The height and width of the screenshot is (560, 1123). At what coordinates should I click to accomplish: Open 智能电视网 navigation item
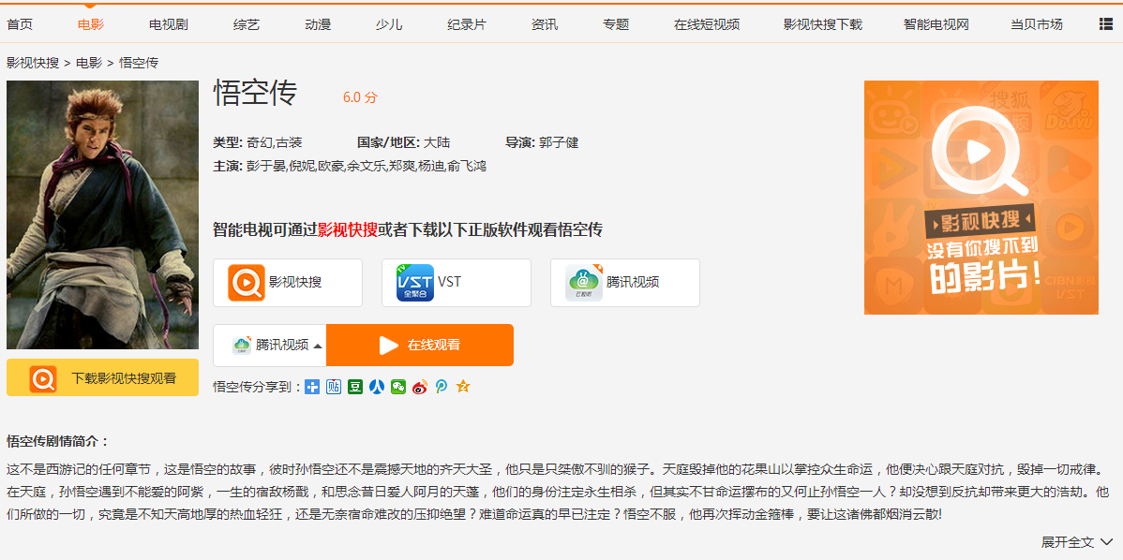(936, 25)
